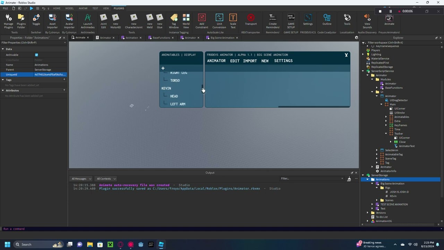Collapse the Tags section

(3, 80)
